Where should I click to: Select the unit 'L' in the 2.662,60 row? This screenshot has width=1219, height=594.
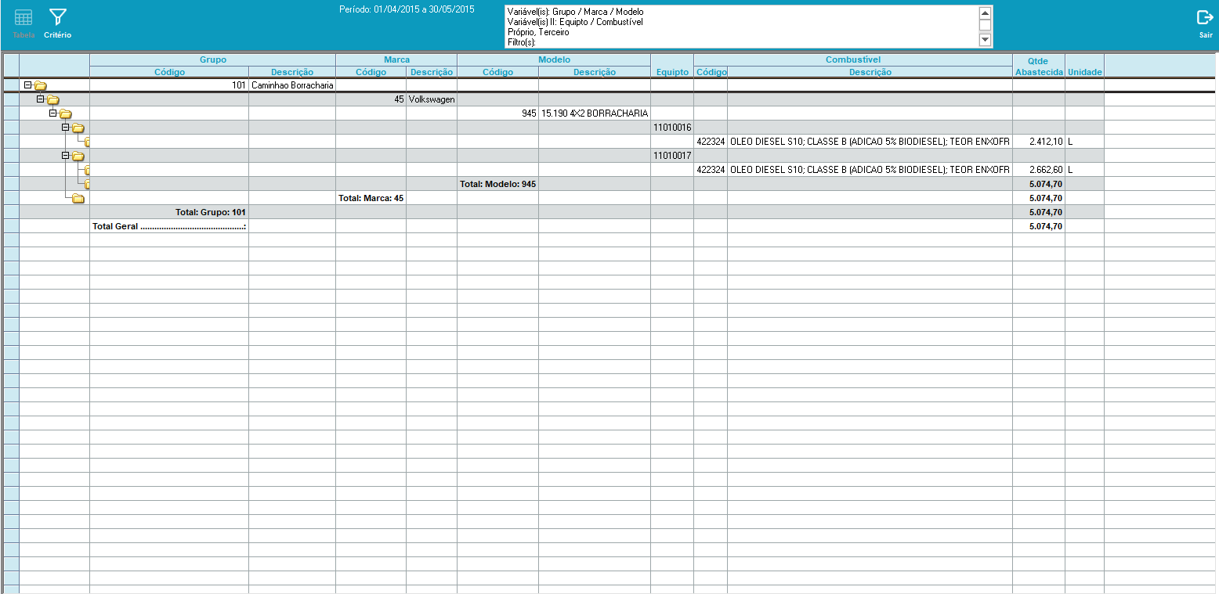[1084, 171]
